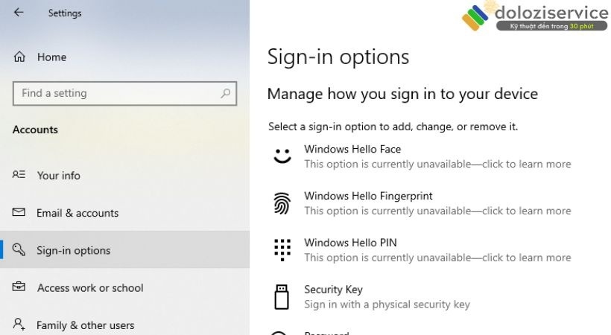Click the Access work or school briefcase icon
This screenshot has height=335, width=611.
tap(19, 287)
